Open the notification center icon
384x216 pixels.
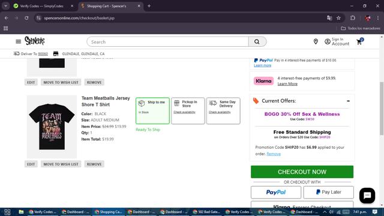pos(374,212)
